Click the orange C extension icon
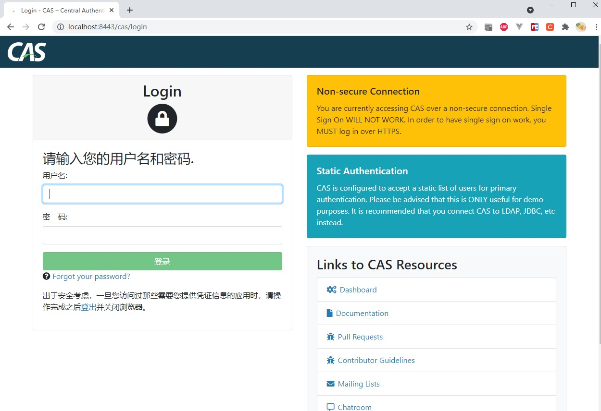 tap(550, 27)
